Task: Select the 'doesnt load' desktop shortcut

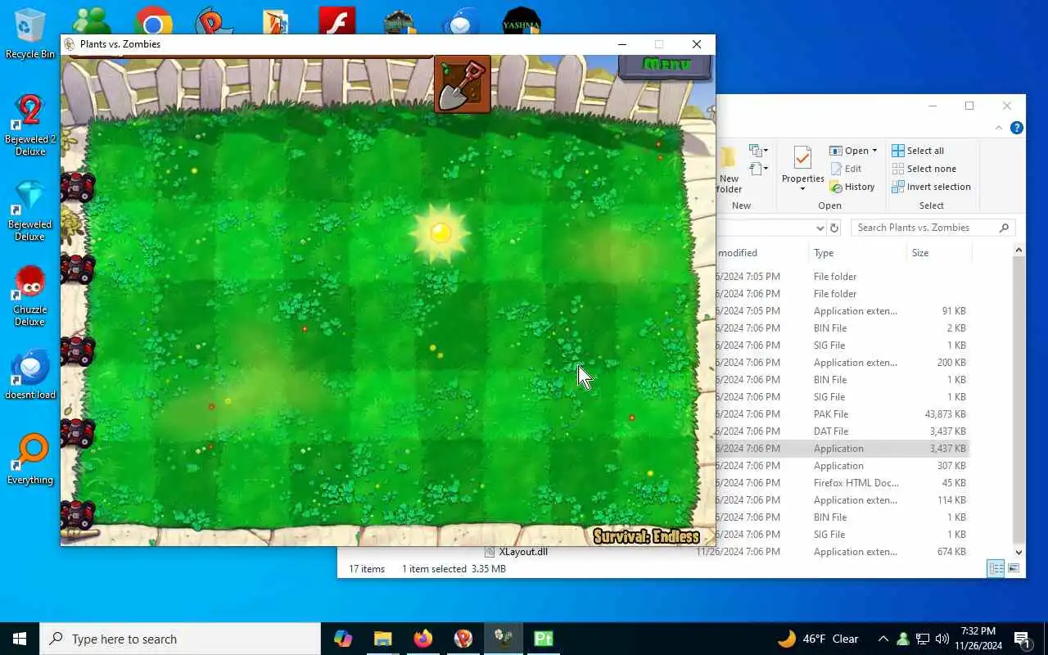Action: (x=30, y=375)
